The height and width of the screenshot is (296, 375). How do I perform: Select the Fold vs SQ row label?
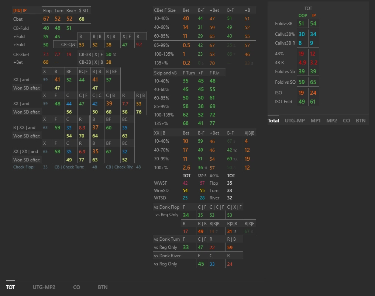(285, 82)
